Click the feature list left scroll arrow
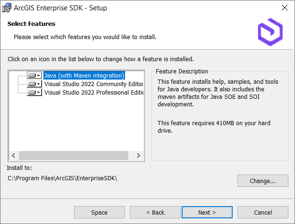 point(14,155)
